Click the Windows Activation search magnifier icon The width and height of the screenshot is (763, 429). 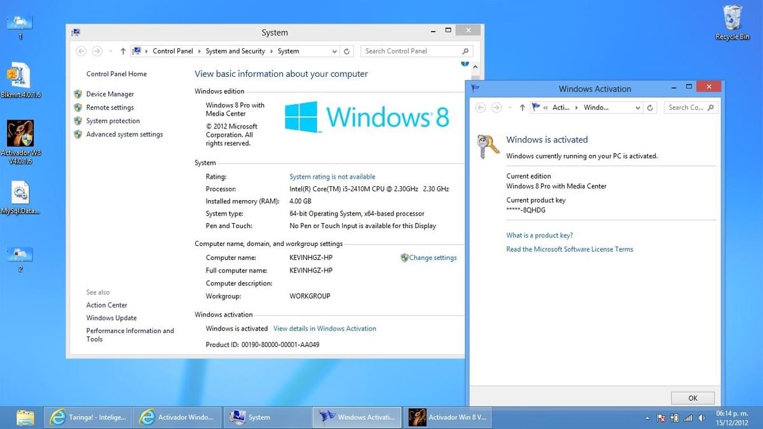pos(710,107)
